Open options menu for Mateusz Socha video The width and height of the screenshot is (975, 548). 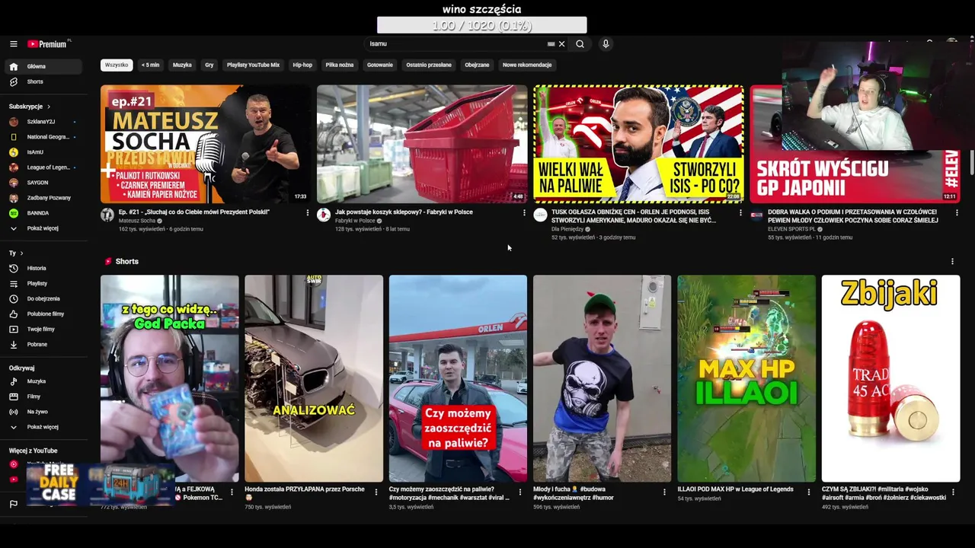(308, 213)
